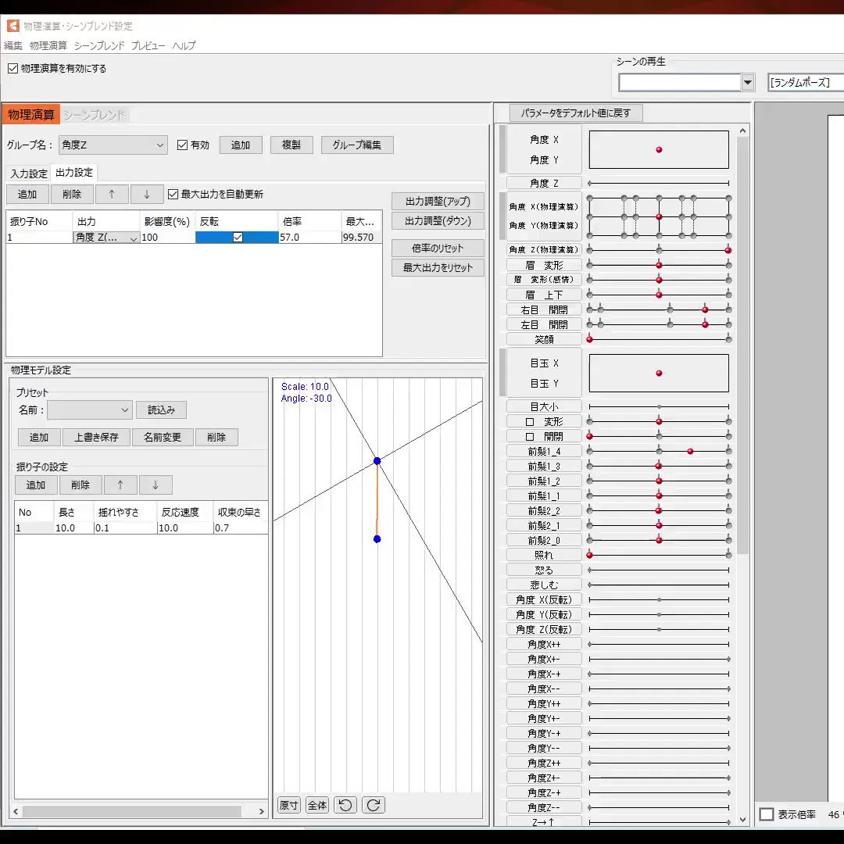The image size is (844, 844).
Task: Click the 上書き保存 button
Action: (96, 437)
